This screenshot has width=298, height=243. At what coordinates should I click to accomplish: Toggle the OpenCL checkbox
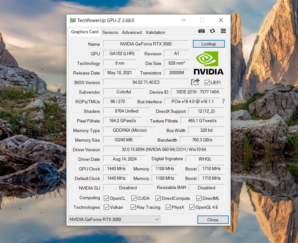(x=106, y=198)
